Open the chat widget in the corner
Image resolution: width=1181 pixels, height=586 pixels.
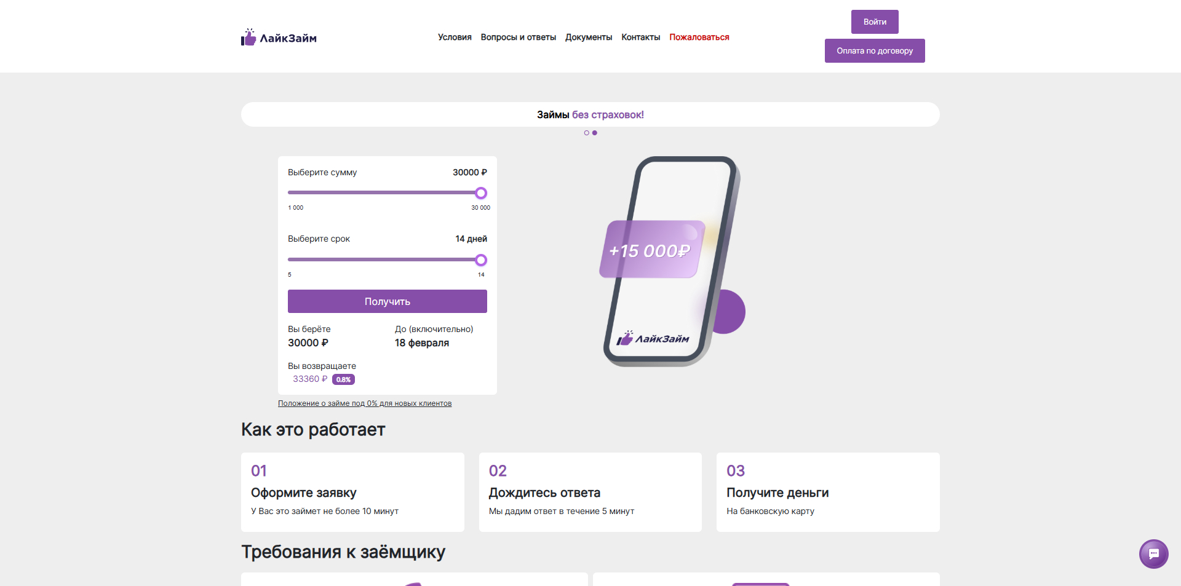(x=1153, y=554)
